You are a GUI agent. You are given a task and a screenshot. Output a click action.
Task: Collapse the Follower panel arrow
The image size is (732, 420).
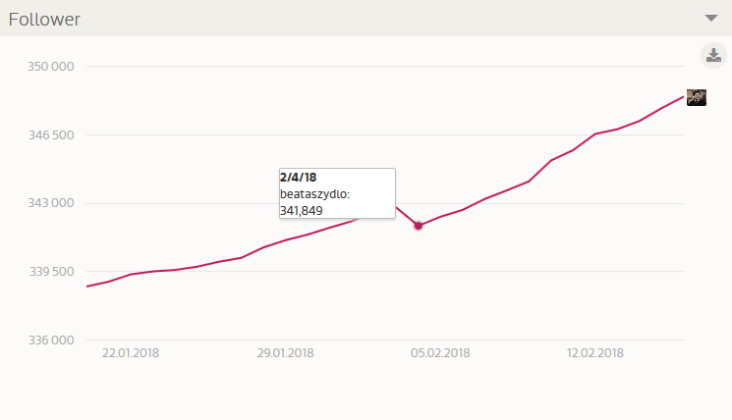pyautogui.click(x=712, y=19)
